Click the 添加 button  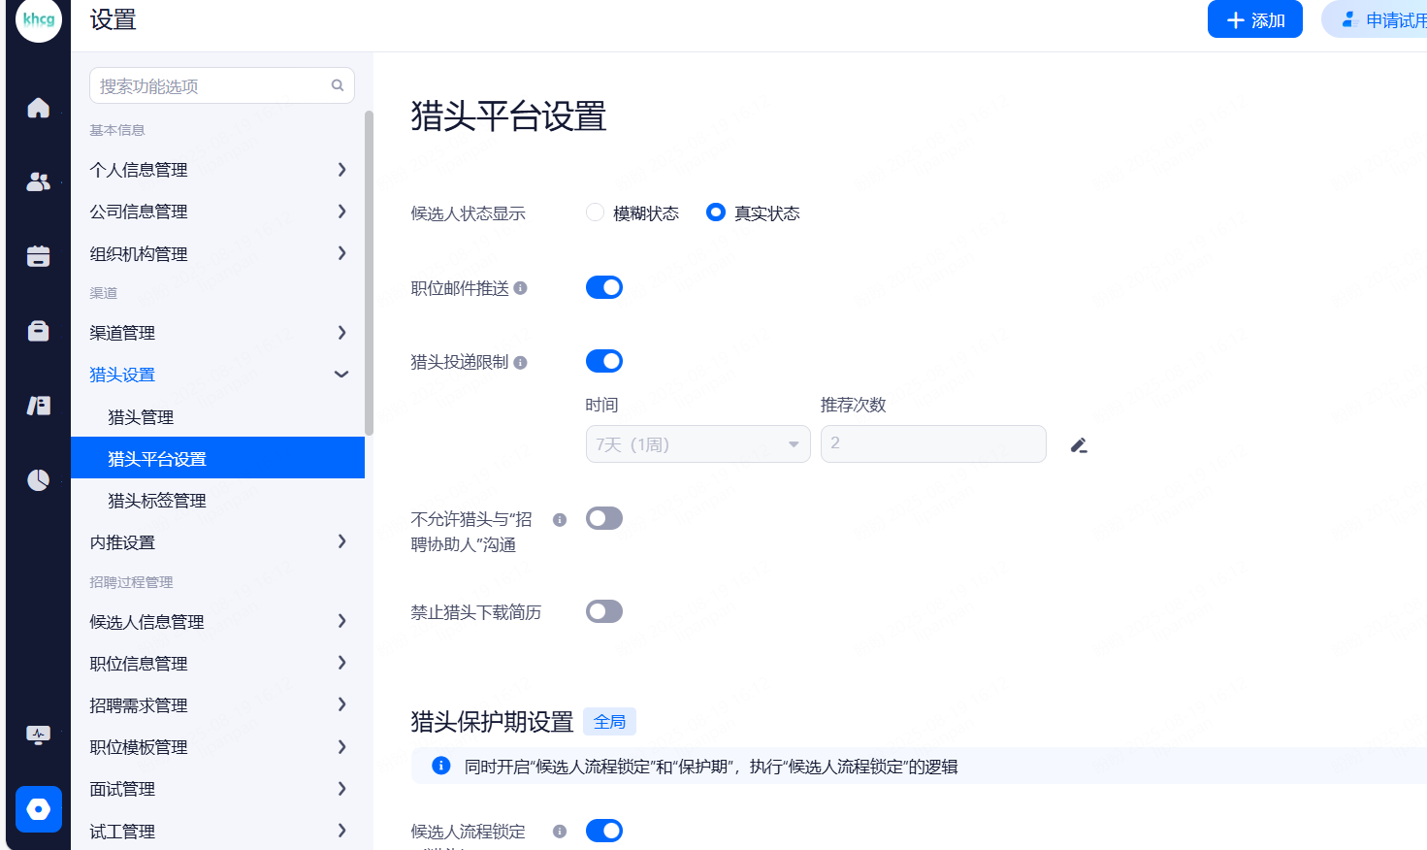click(x=1254, y=19)
